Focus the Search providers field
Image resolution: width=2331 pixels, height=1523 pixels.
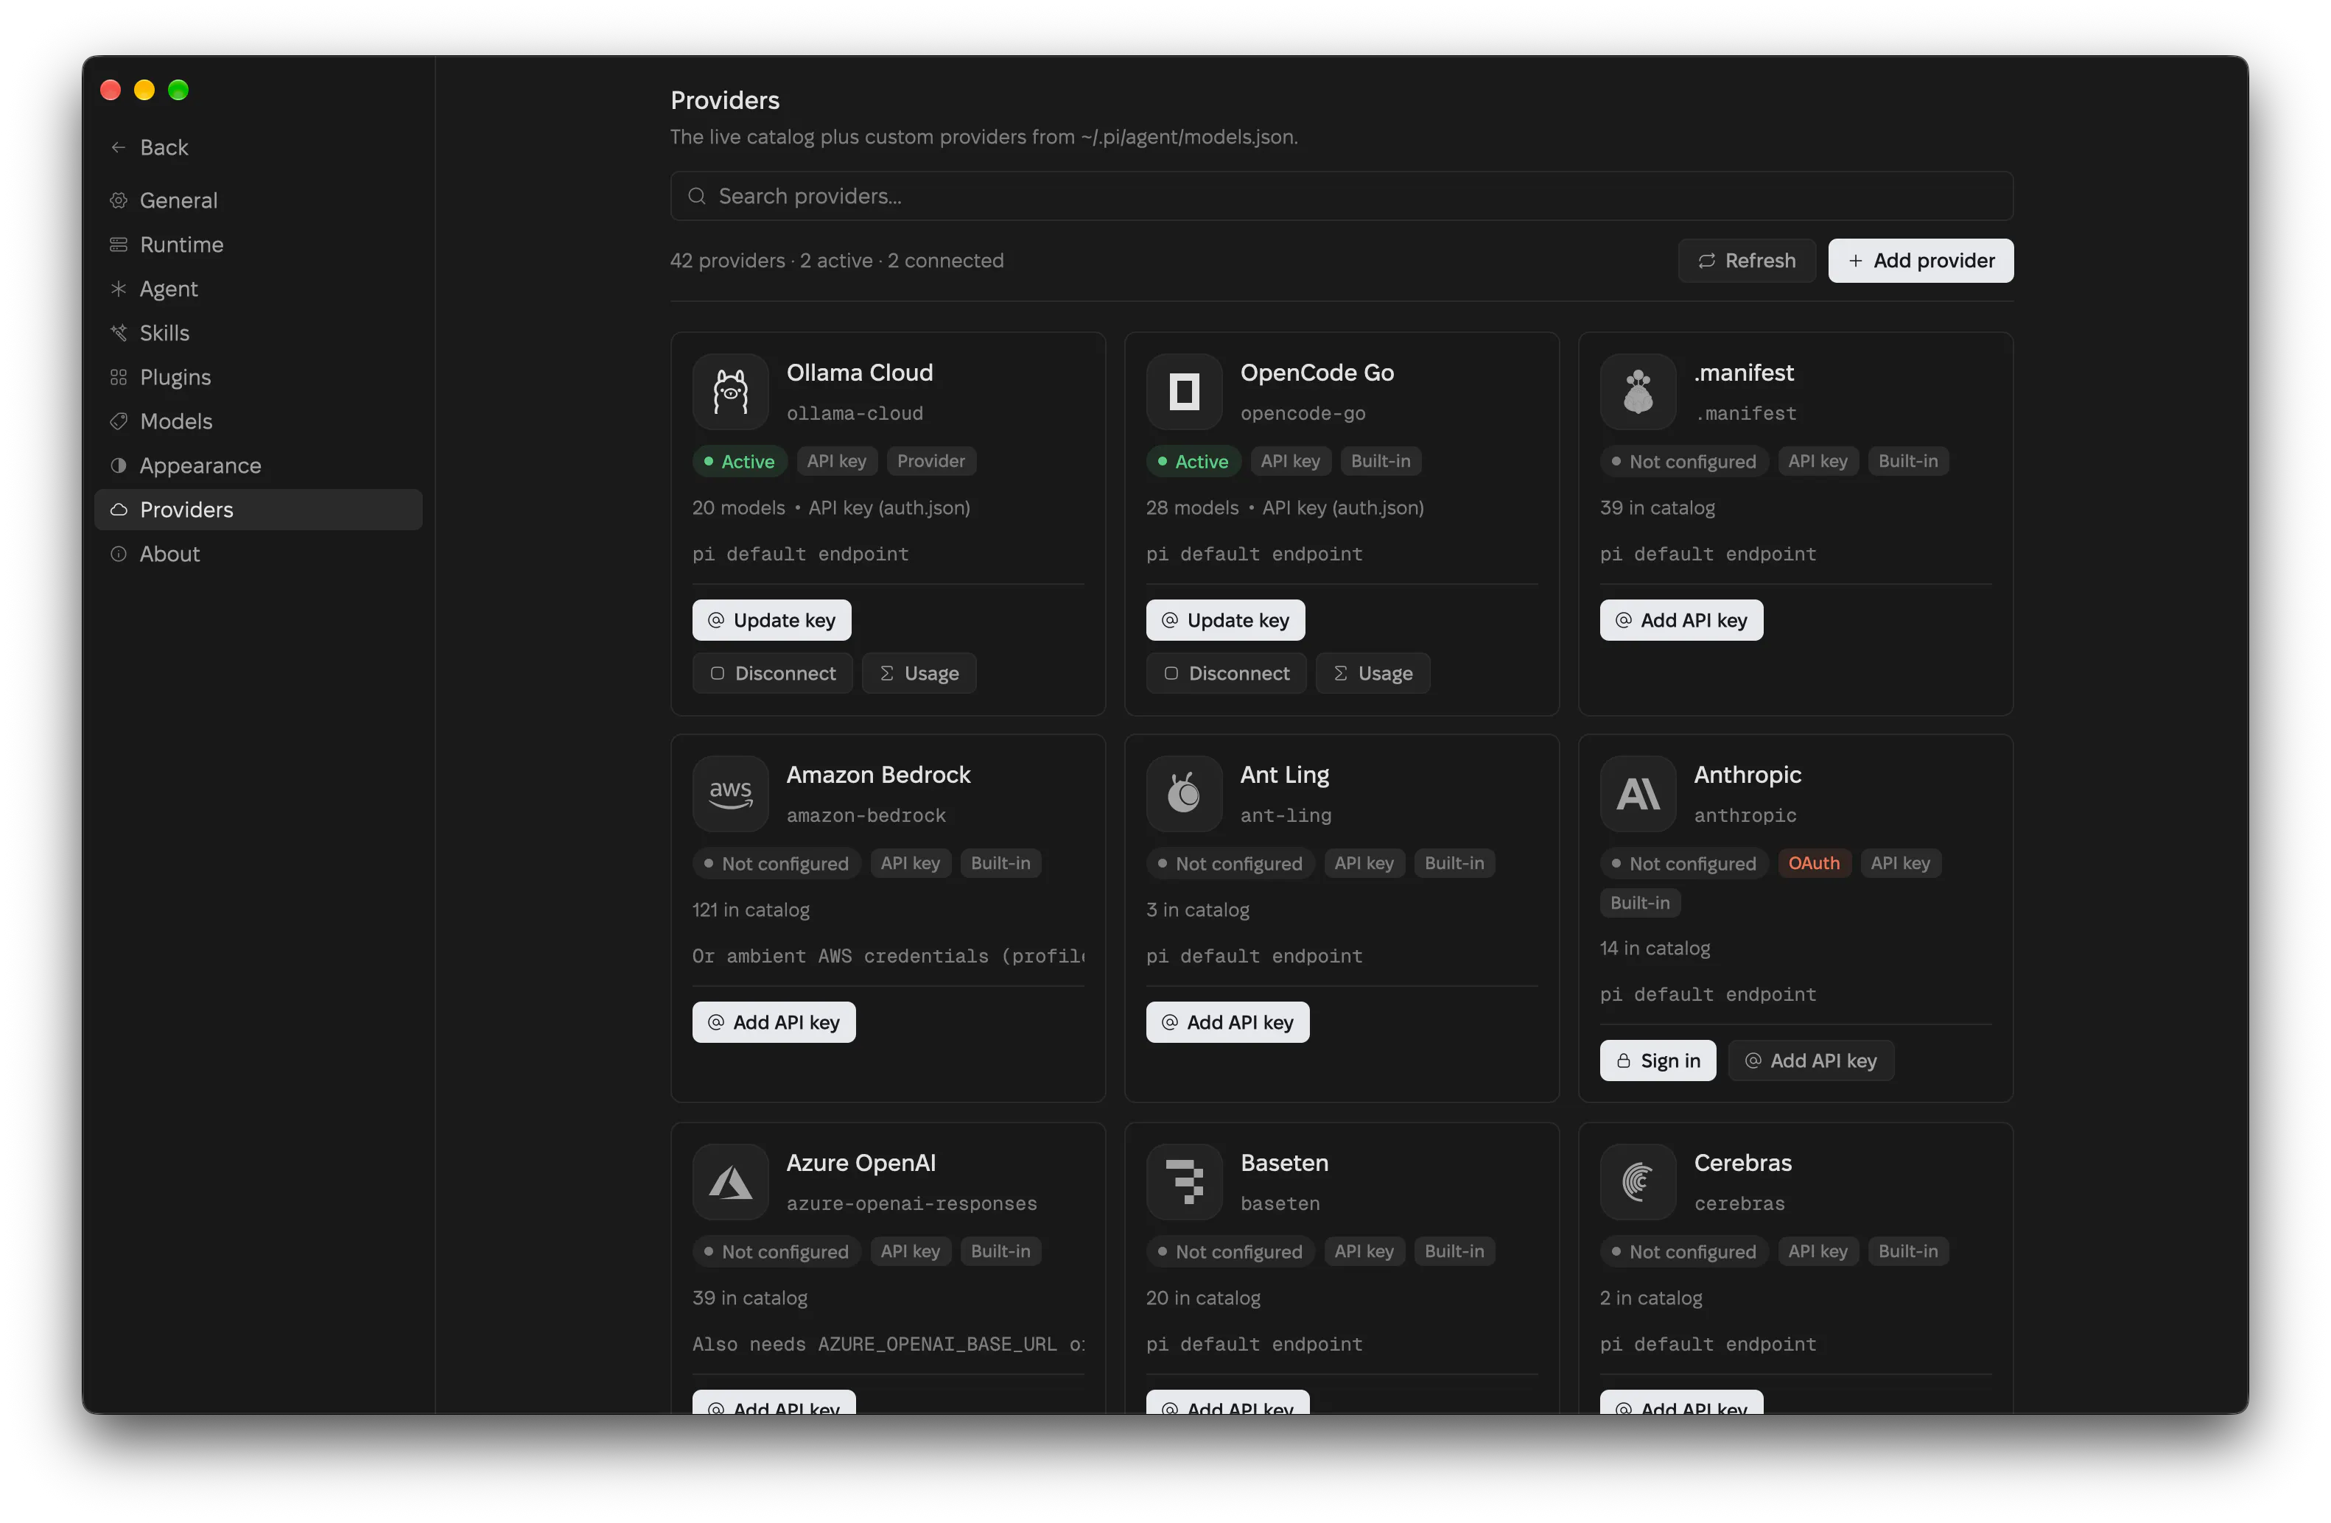[x=1342, y=197]
